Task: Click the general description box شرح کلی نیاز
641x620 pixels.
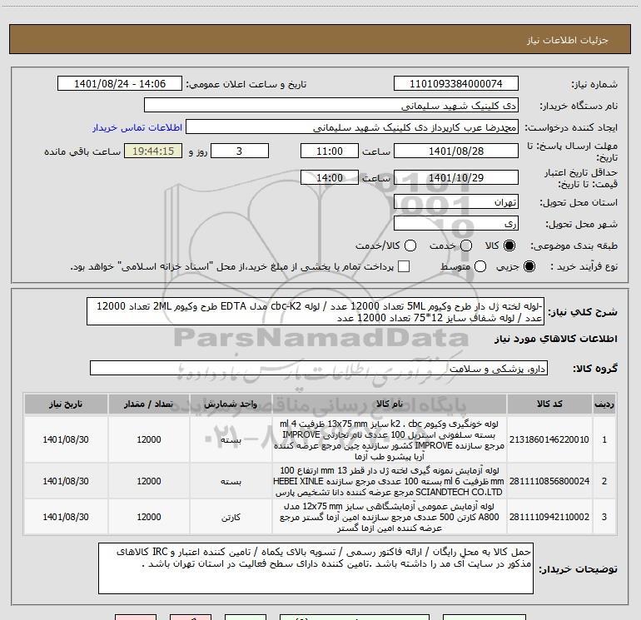Action: pyautogui.click(x=316, y=312)
